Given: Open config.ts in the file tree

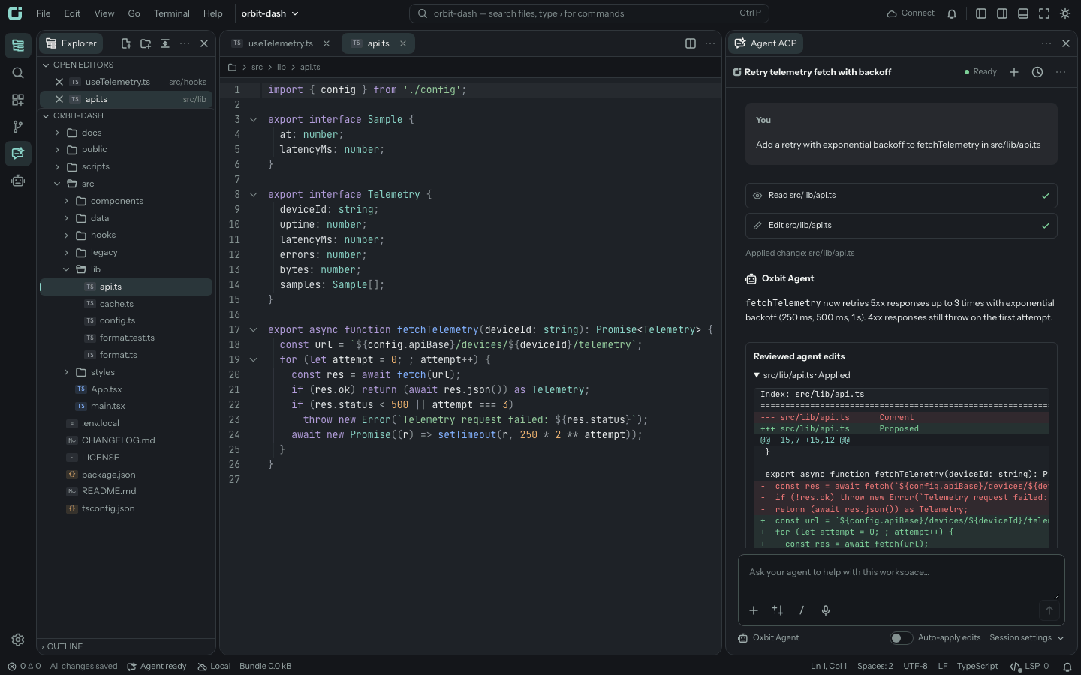Looking at the screenshot, I should click(126, 320).
